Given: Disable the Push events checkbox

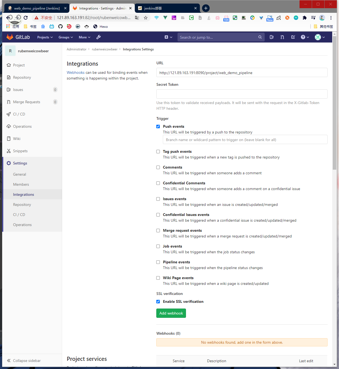Looking at the screenshot, I should [x=158, y=126].
